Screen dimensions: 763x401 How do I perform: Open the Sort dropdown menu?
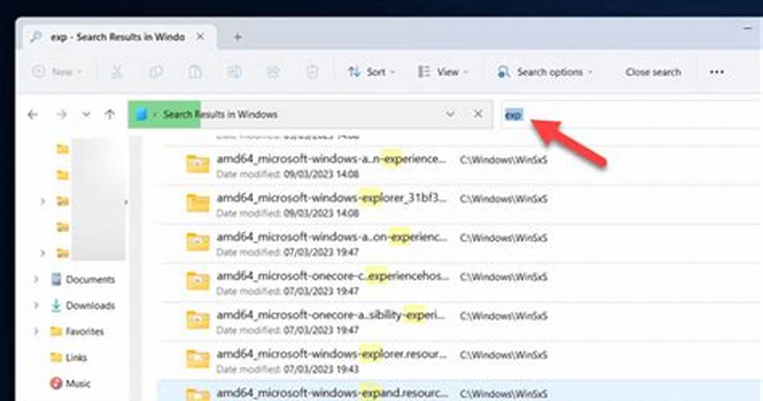(371, 72)
